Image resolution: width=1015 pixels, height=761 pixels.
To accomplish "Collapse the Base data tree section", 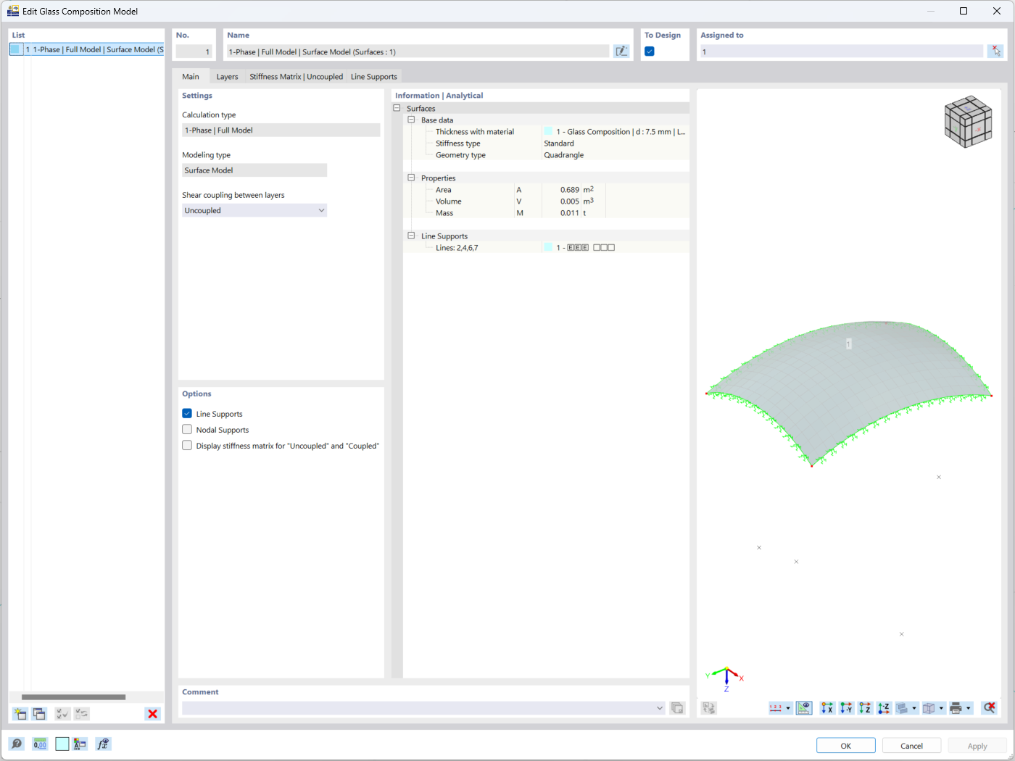I will coord(411,120).
